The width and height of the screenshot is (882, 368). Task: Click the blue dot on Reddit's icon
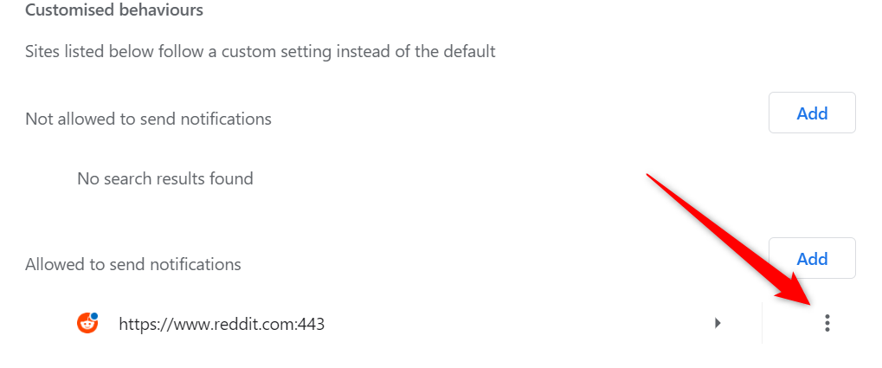click(93, 316)
